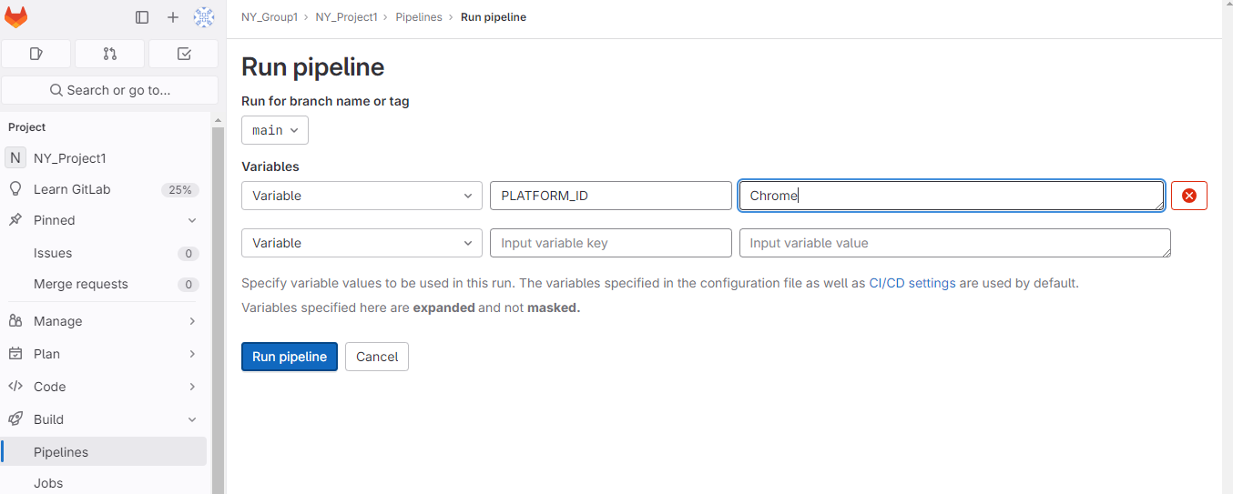Click the Run pipeline button
This screenshot has width=1233, height=494.
click(x=290, y=357)
